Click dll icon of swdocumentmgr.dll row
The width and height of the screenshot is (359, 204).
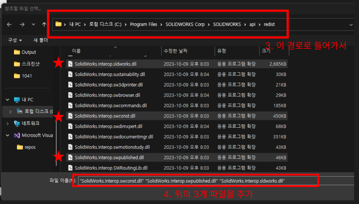click(70, 137)
